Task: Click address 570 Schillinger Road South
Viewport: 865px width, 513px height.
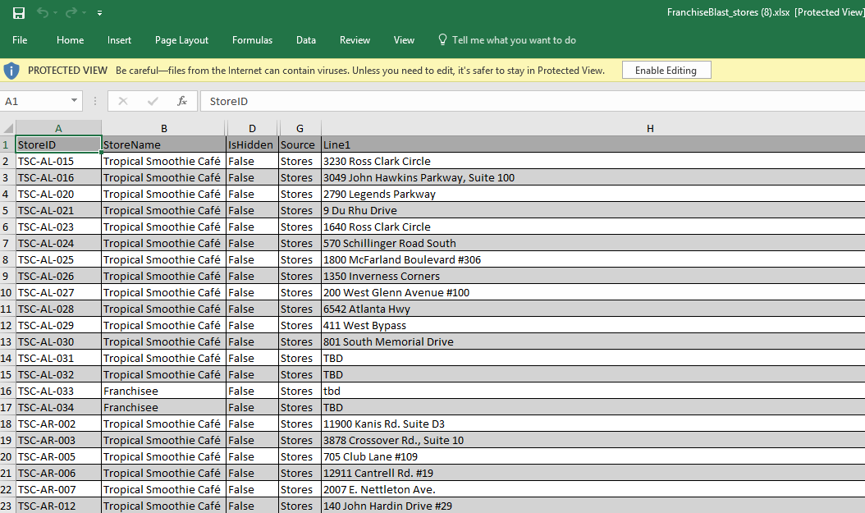Action: coord(390,243)
